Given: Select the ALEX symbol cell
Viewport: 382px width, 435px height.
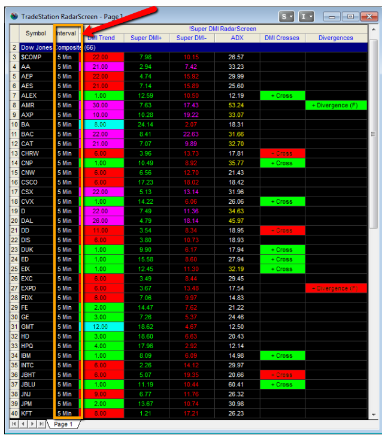Looking at the screenshot, I should point(36,95).
